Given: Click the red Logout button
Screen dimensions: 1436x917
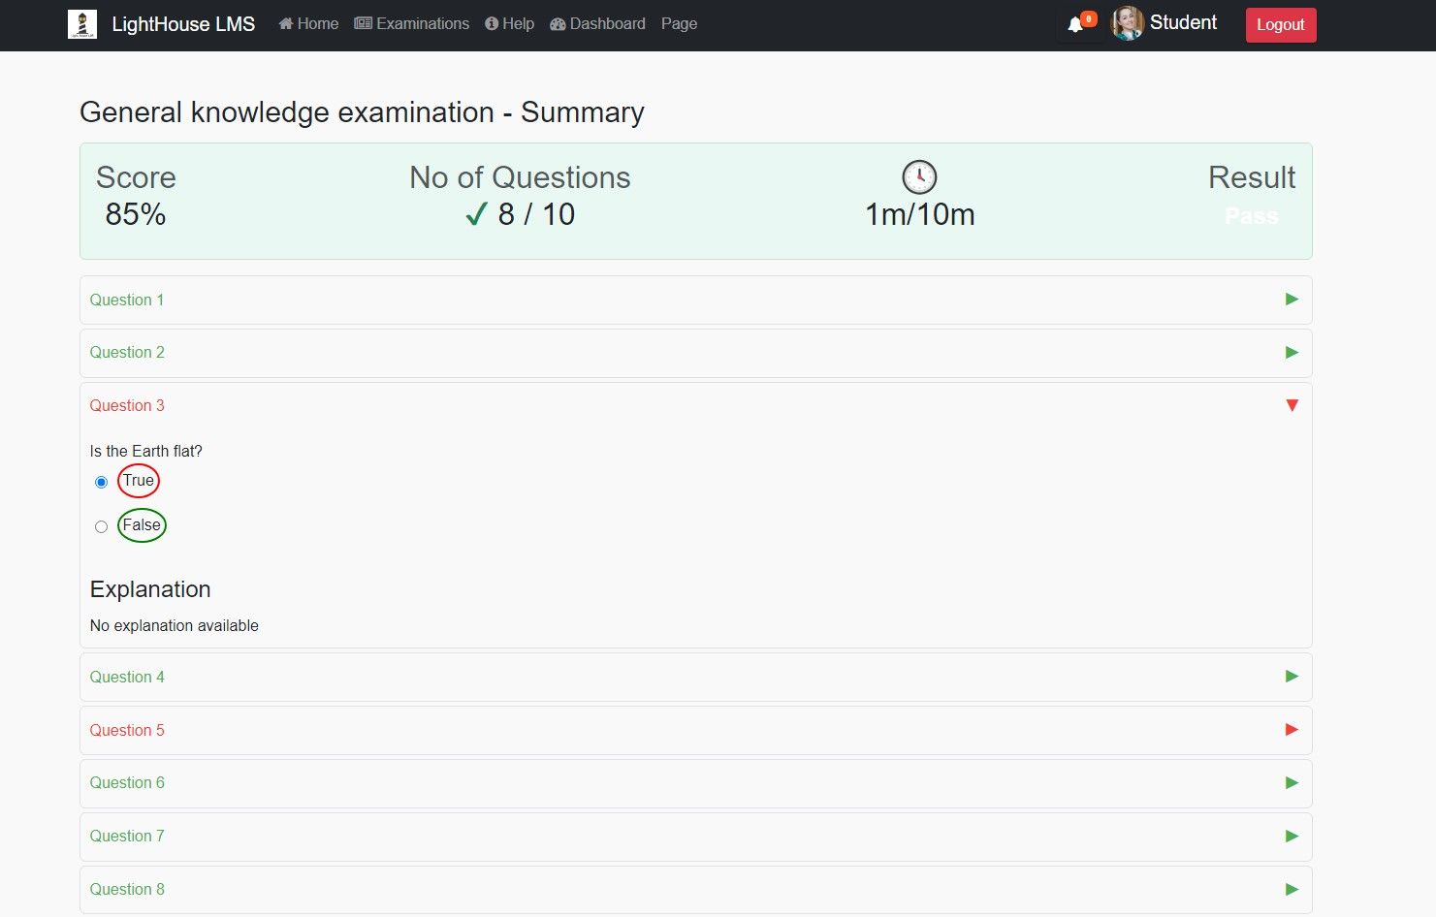Looking at the screenshot, I should coord(1280,25).
